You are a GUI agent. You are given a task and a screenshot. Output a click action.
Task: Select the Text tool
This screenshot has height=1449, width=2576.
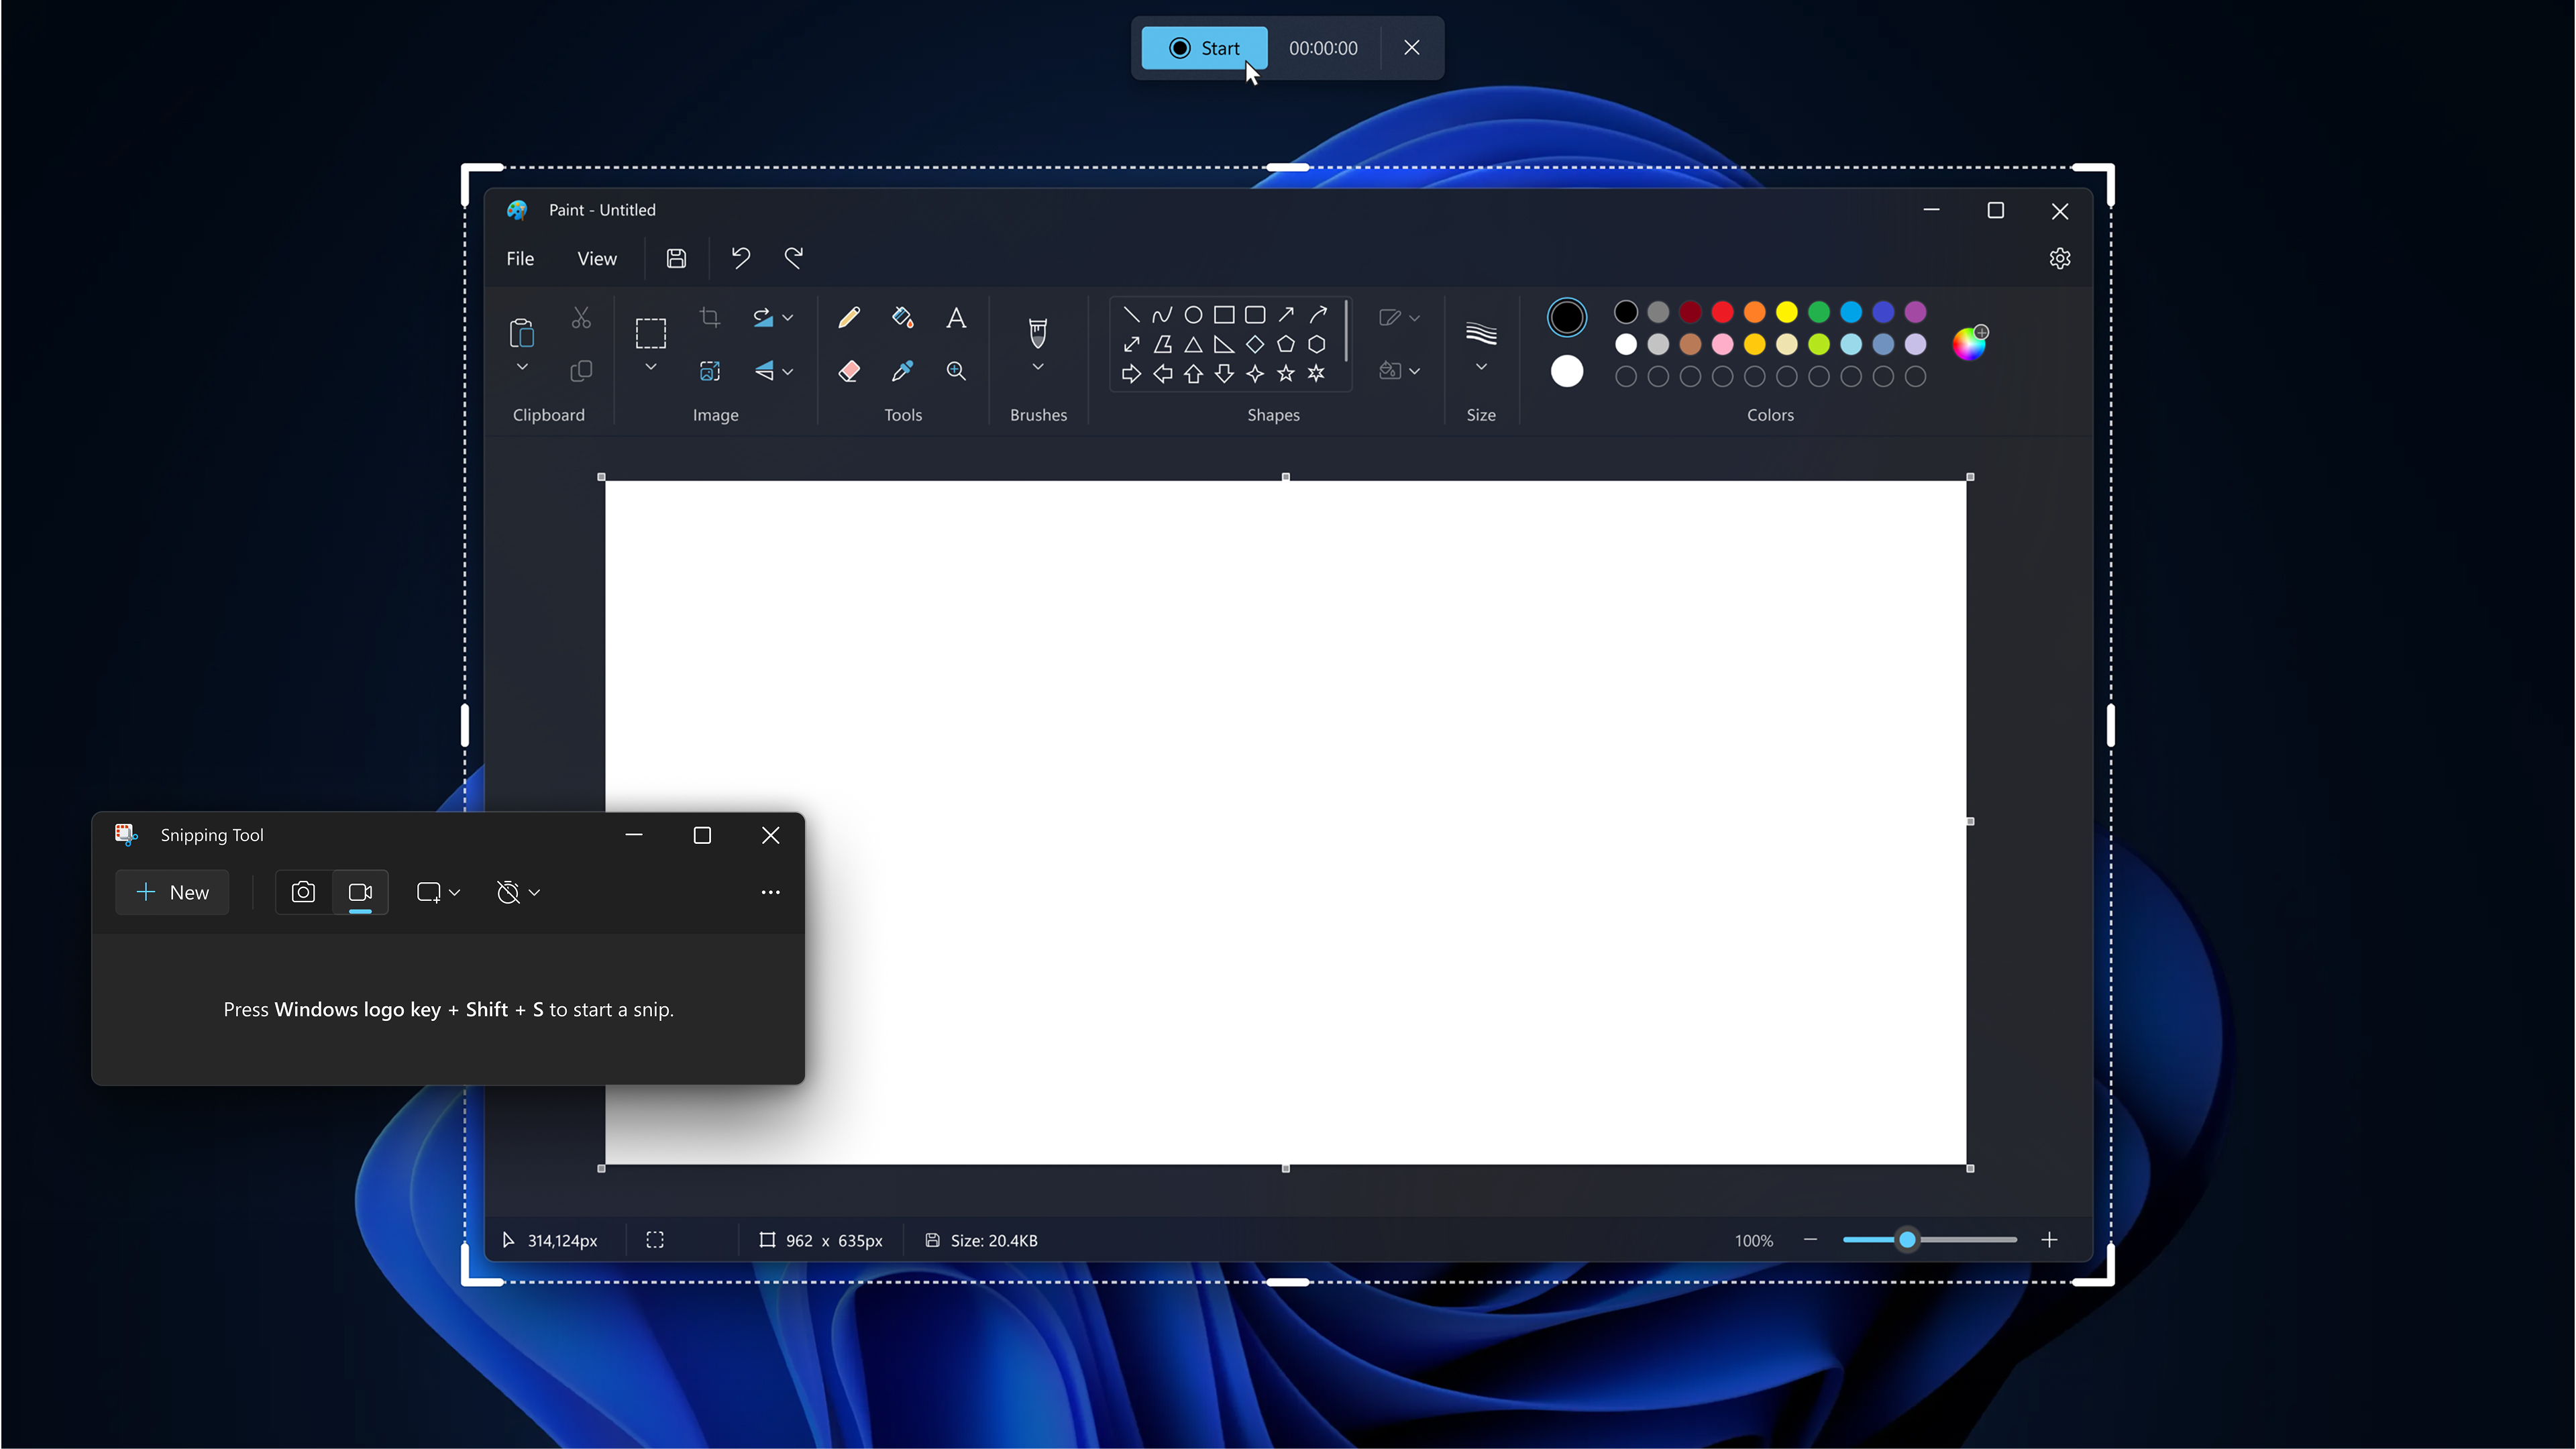(956, 317)
